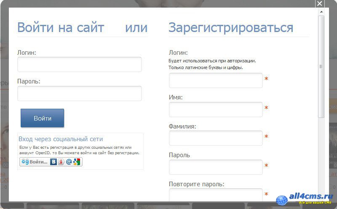The image size is (337, 209).
Task: Click the Yandex login icon
Action: coord(61,162)
